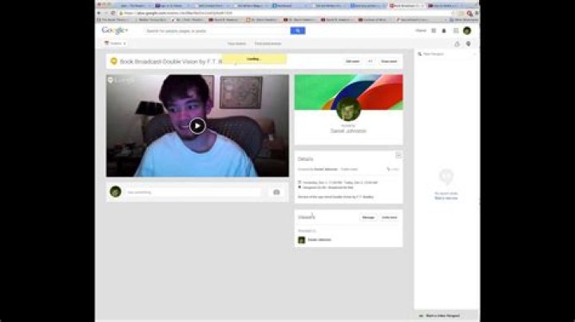
Task: Open the account profile avatar in header
Action: (466, 30)
